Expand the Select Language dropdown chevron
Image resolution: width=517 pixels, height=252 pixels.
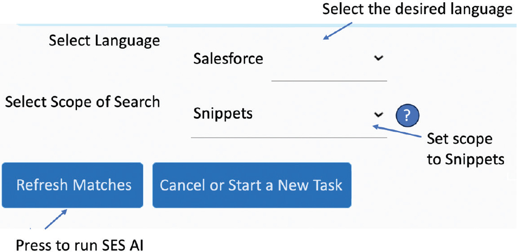click(378, 58)
